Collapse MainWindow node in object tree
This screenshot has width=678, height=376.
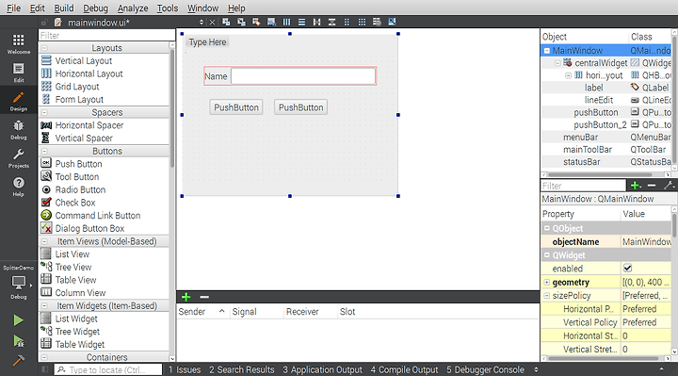click(547, 51)
